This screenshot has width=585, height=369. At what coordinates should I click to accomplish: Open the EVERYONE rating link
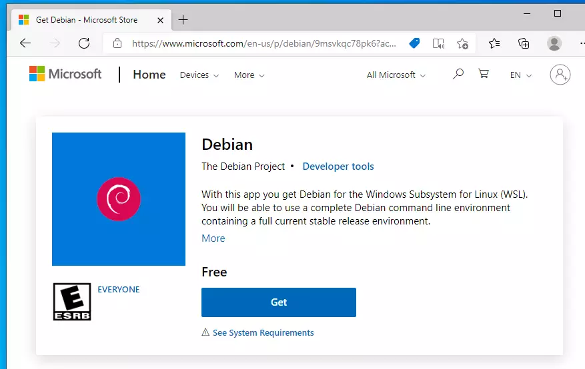tap(118, 289)
